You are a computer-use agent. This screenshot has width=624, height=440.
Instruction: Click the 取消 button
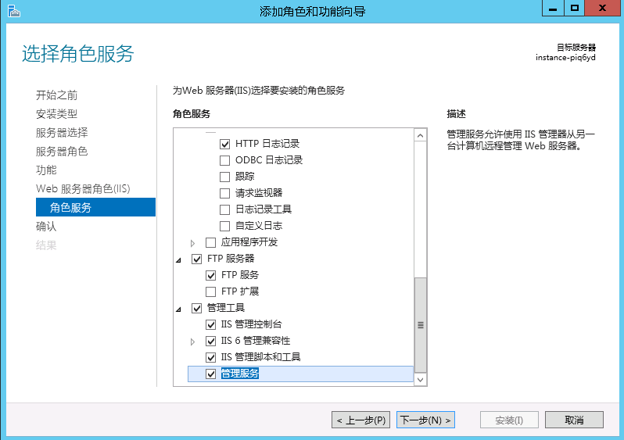(574, 420)
